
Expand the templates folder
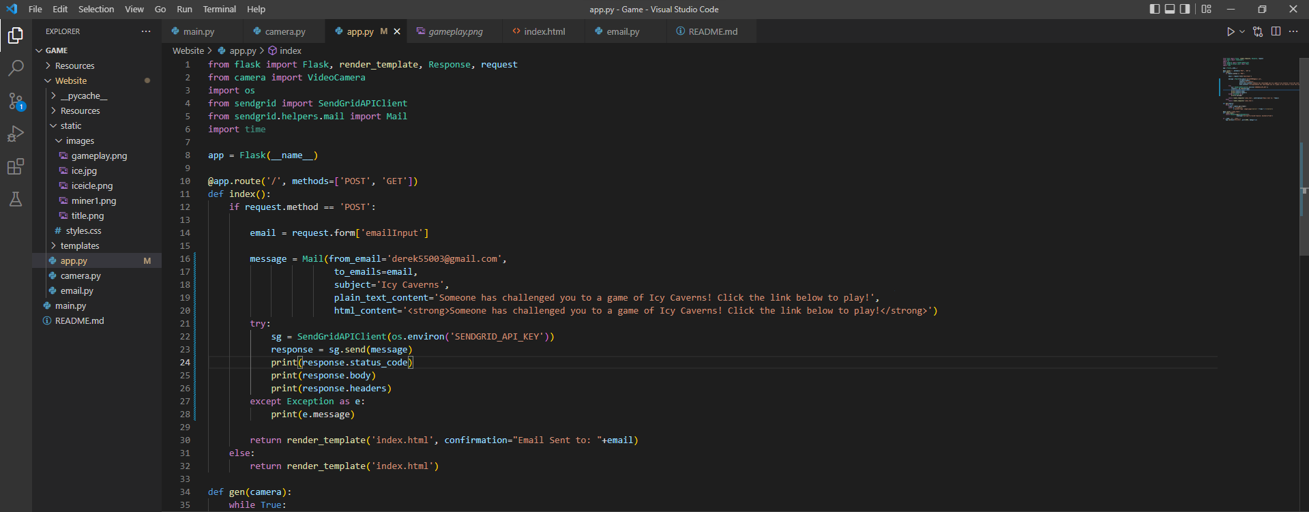(79, 245)
